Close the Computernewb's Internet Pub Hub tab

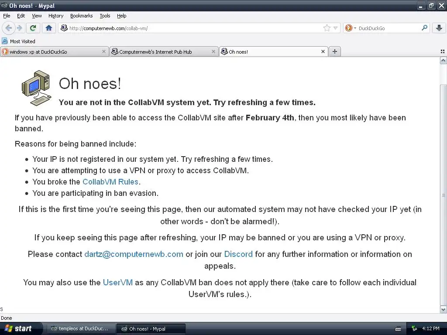(213, 51)
